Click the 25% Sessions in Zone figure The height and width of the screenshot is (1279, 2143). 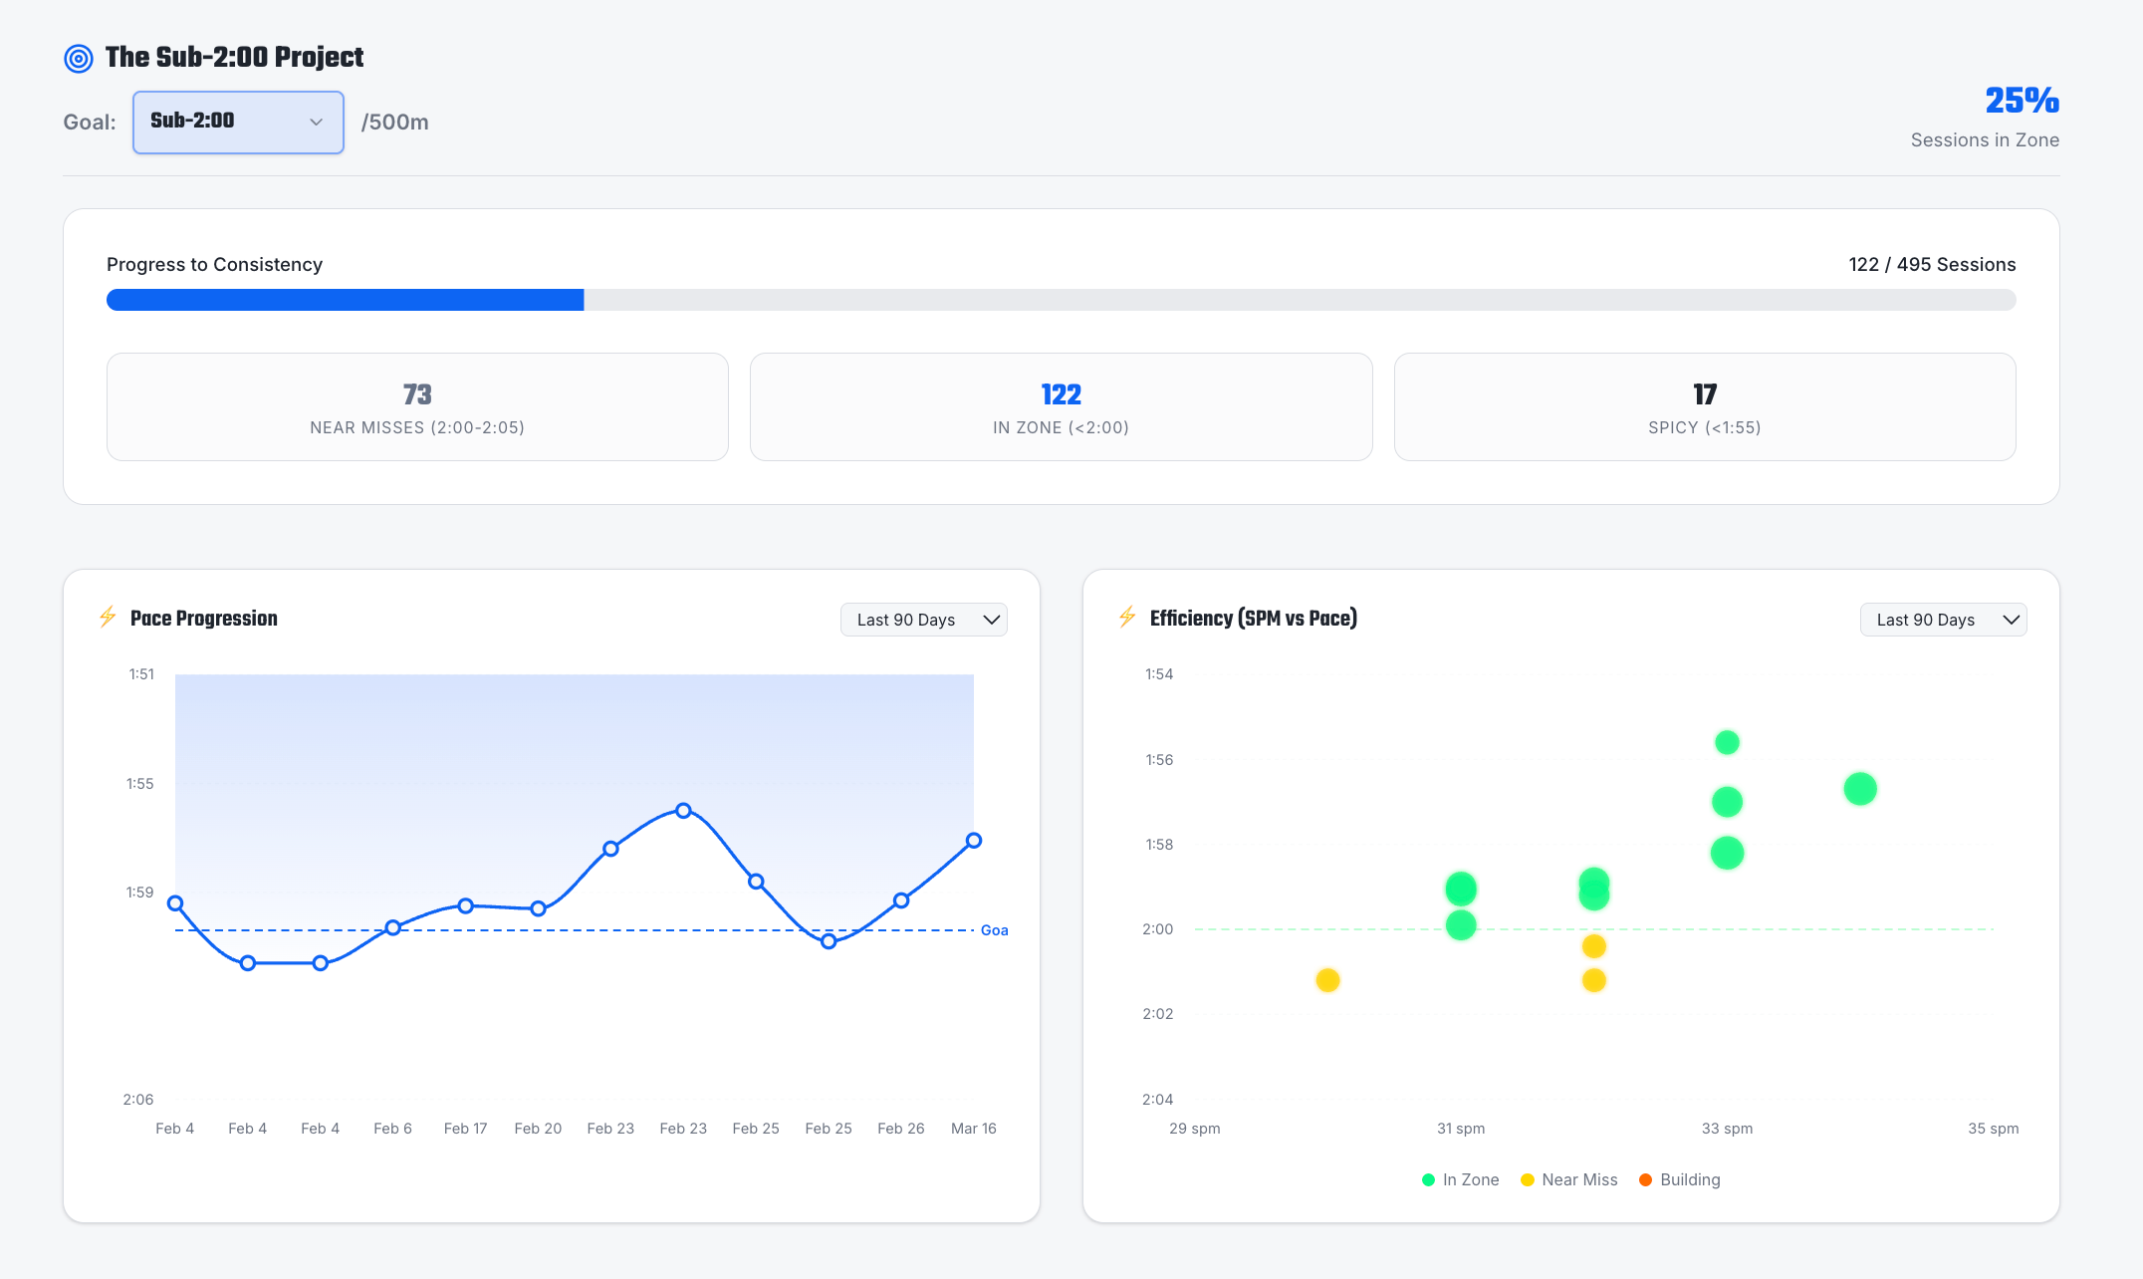[2021, 101]
